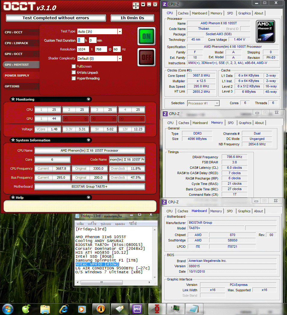Select the CPU : LINPACK test tab
The width and height of the screenshot is (287, 315).
click(x=21, y=43)
